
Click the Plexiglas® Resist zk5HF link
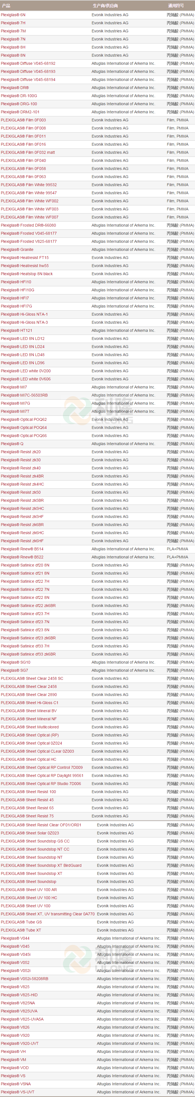[22, 517]
